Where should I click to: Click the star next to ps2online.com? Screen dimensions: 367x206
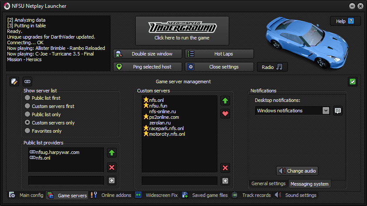(x=146, y=117)
